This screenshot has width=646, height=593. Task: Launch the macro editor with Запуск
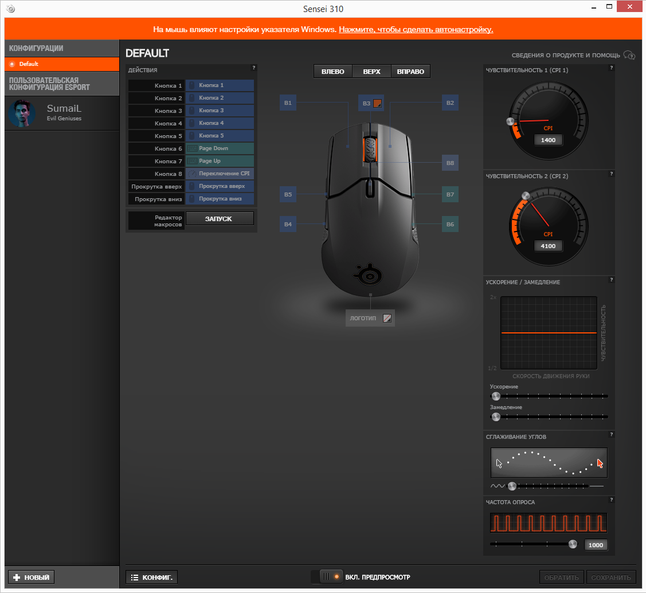point(220,219)
